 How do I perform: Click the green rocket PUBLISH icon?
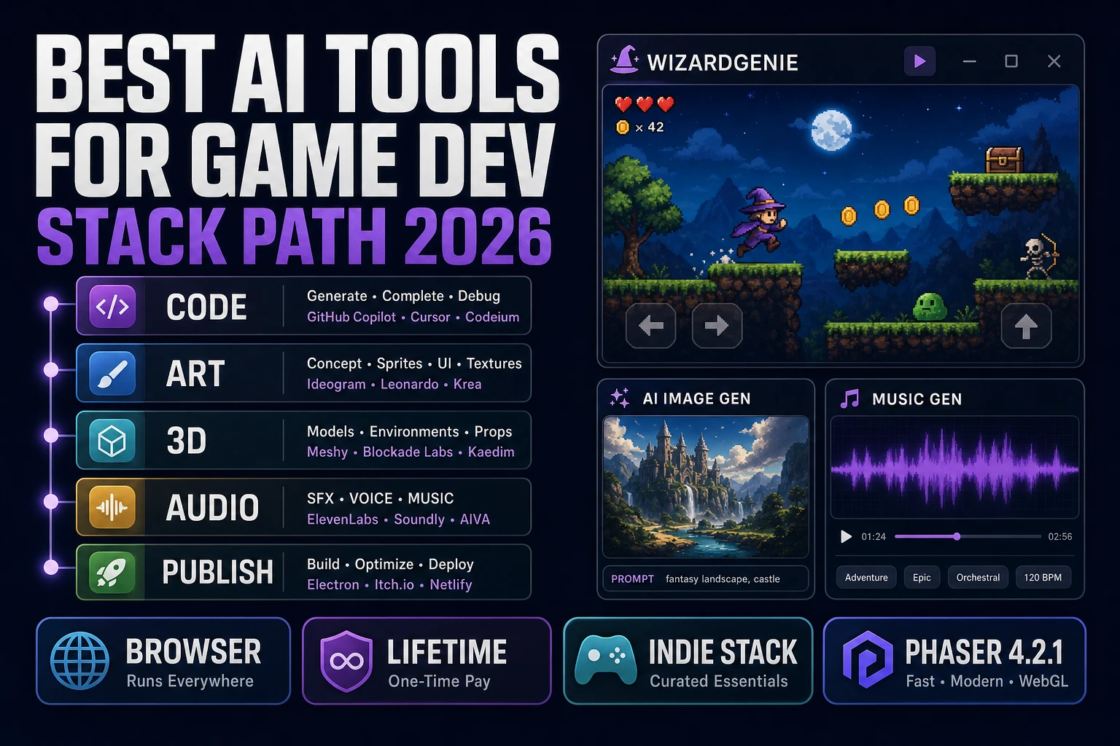pos(112,573)
